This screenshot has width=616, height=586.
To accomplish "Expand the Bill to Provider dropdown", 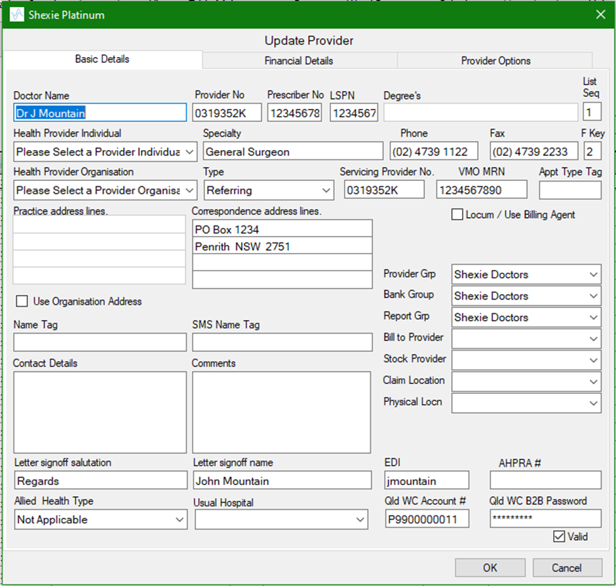I will [594, 338].
